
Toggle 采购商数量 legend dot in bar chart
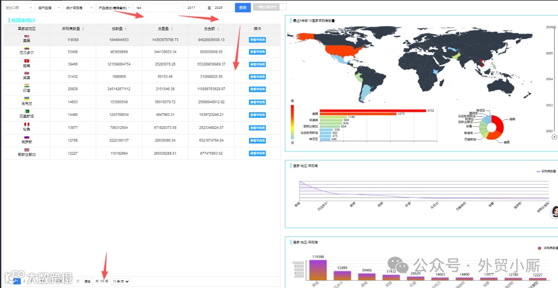tap(540, 248)
